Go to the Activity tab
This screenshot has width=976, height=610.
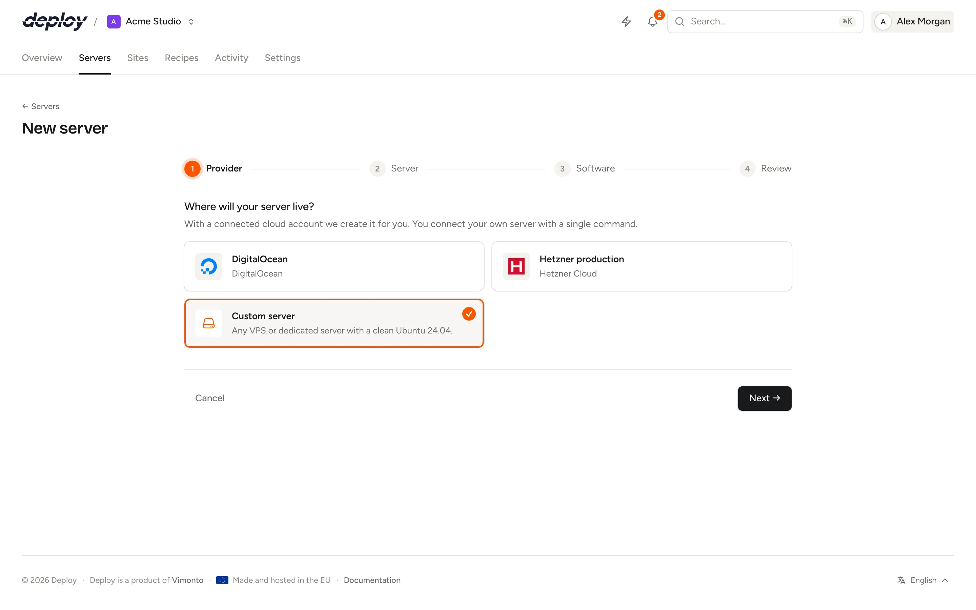click(231, 58)
